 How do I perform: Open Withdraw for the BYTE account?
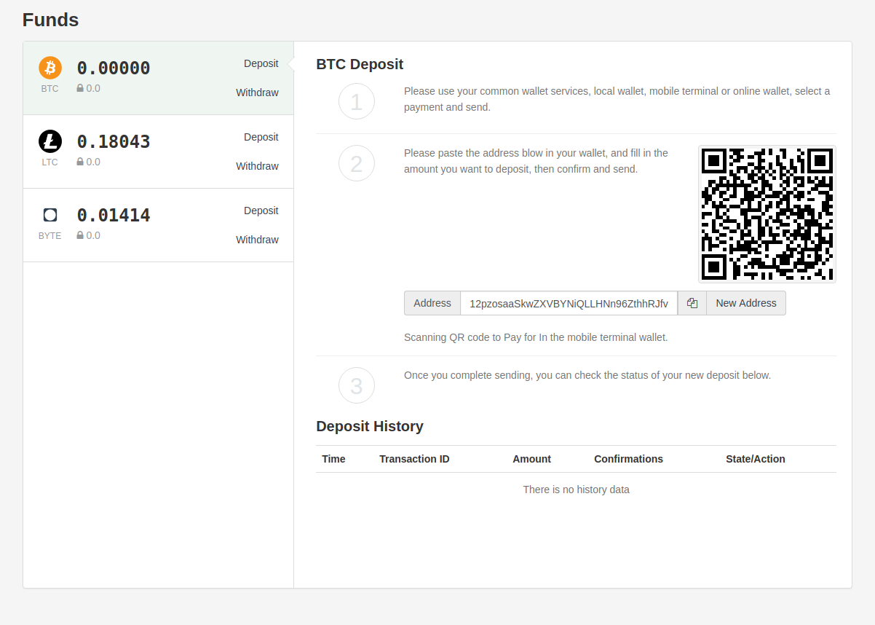(257, 240)
